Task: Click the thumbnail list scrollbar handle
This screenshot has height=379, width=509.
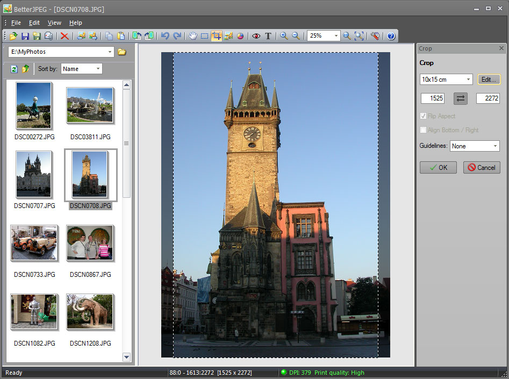Action: 126,144
